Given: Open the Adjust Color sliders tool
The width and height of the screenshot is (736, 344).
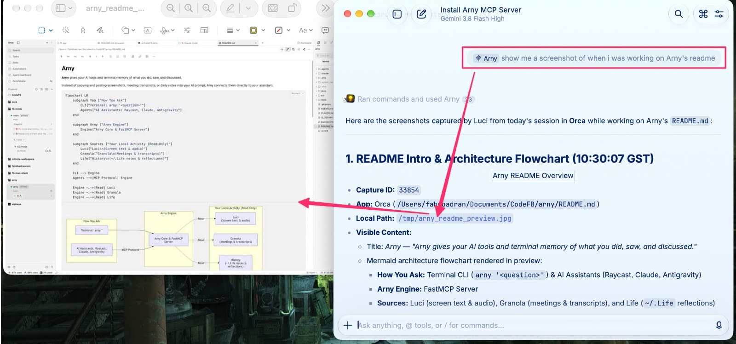Looking at the screenshot, I should (187, 30).
